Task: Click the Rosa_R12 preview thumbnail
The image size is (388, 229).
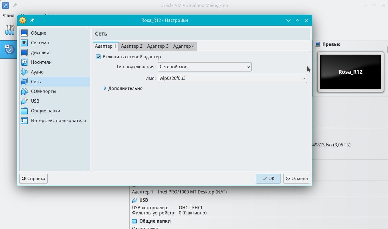Action: 350,72
